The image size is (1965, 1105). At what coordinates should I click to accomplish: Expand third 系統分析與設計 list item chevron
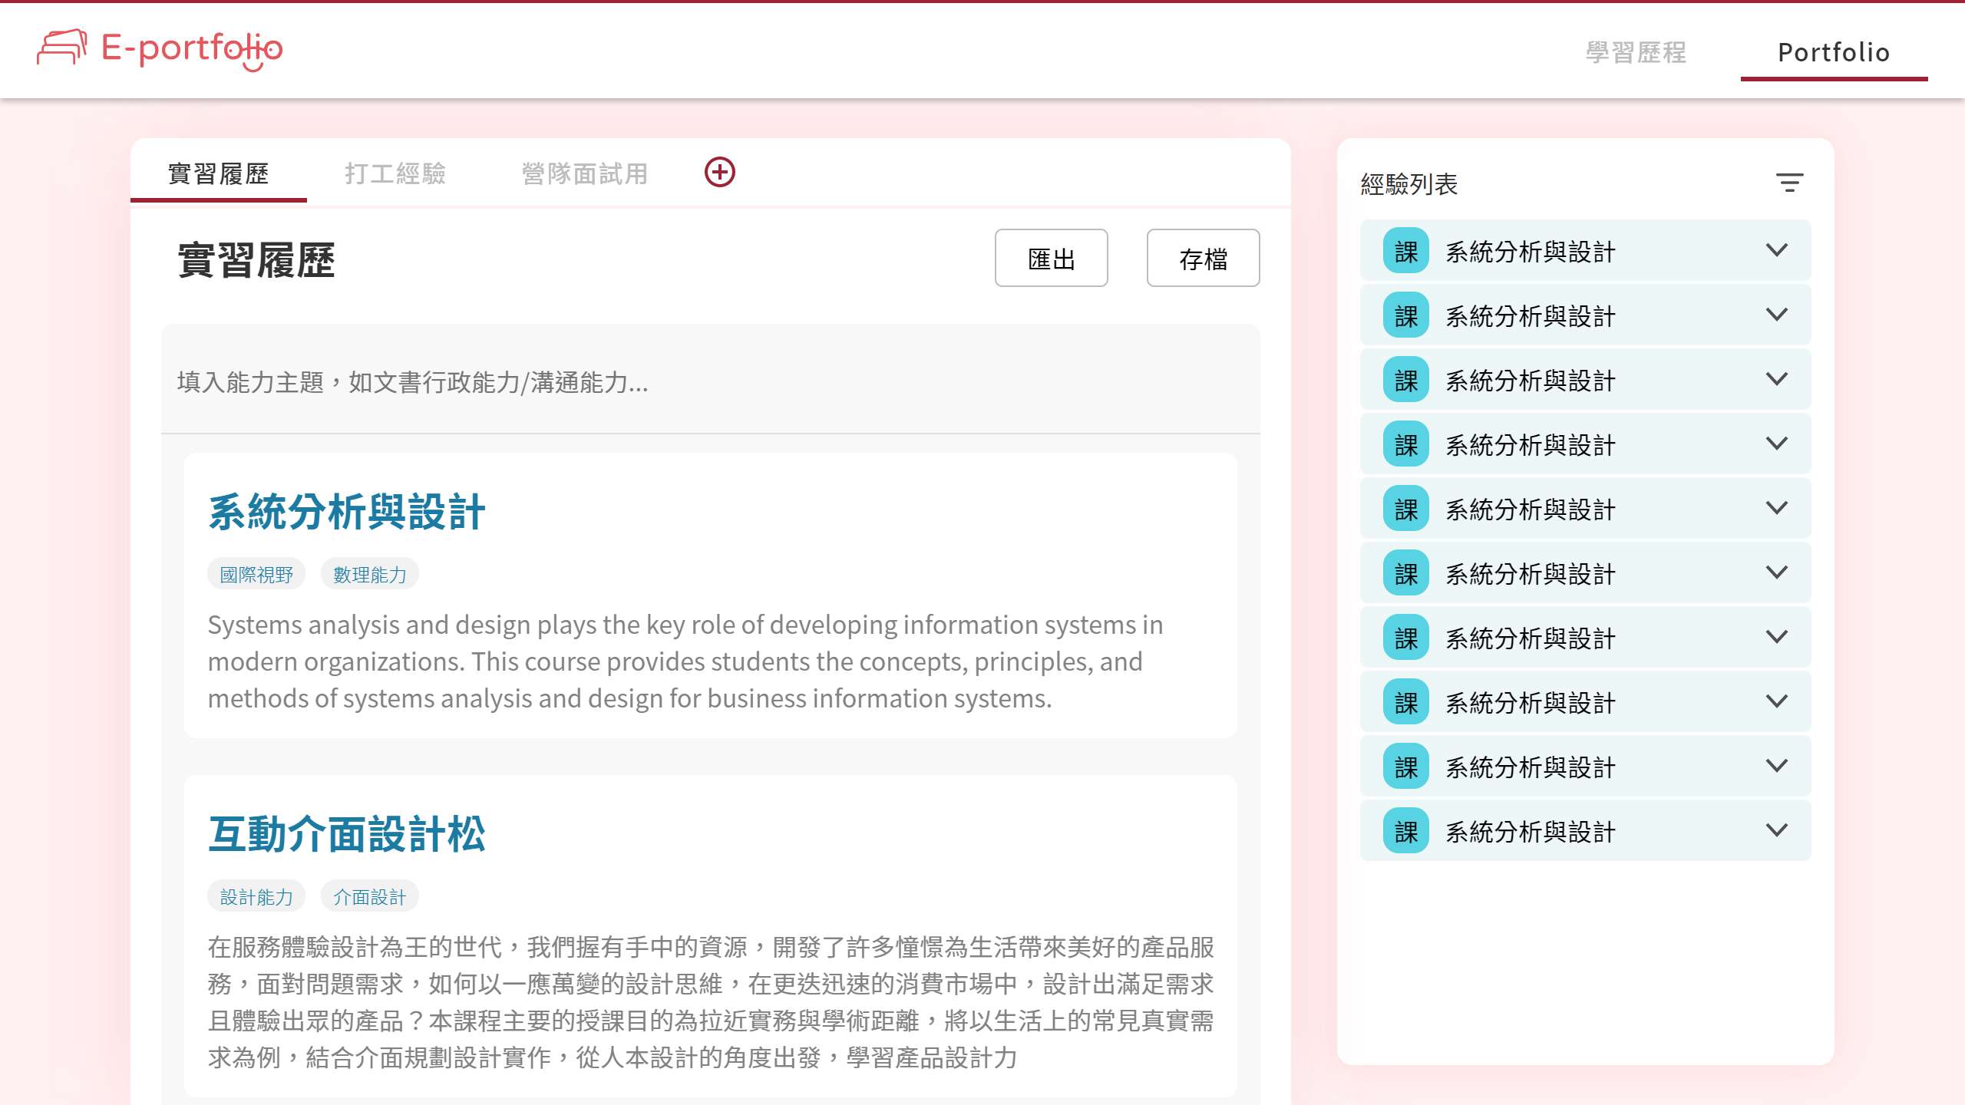coord(1776,379)
